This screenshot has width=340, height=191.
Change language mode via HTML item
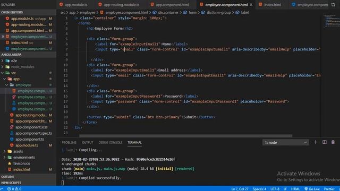(x=295, y=189)
